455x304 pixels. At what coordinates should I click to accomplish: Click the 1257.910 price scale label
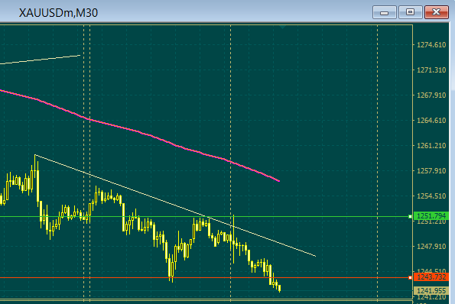coord(431,171)
